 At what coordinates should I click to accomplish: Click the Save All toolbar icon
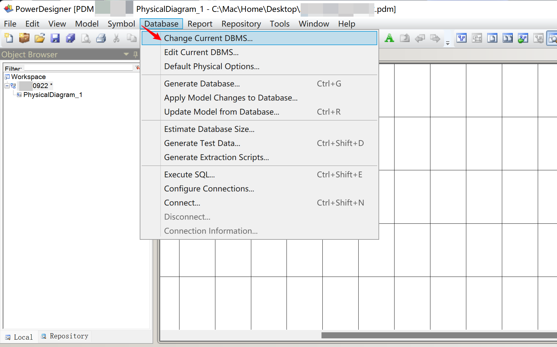pyautogui.click(x=71, y=38)
